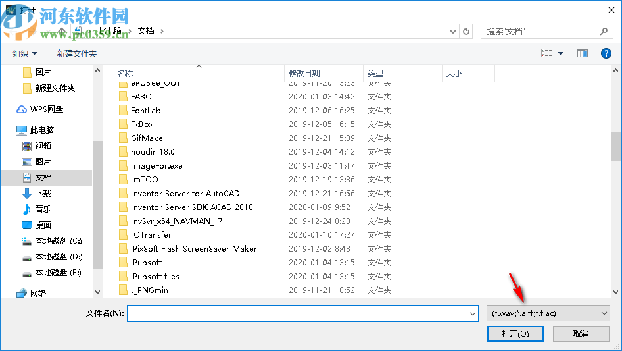Click the 打开(O) button
The height and width of the screenshot is (351, 622).
[x=515, y=333]
